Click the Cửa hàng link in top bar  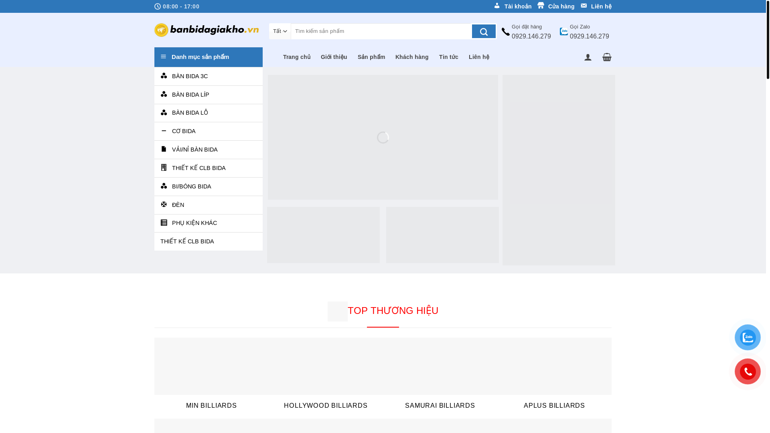click(x=561, y=6)
